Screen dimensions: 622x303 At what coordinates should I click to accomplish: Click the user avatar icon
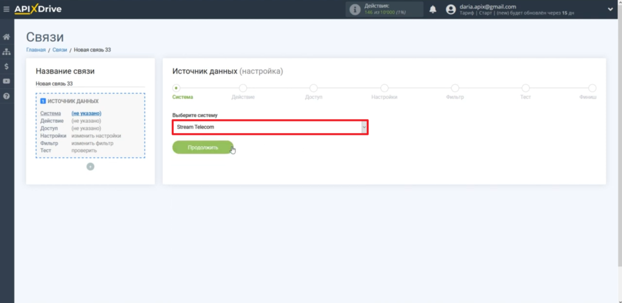click(x=451, y=9)
